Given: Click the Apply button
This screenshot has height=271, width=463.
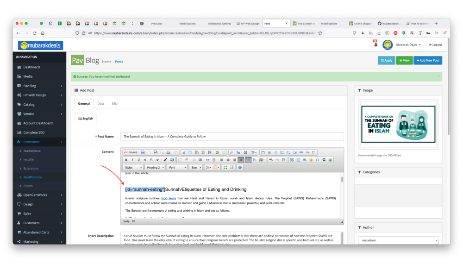Looking at the screenshot, I should tap(386, 60).
